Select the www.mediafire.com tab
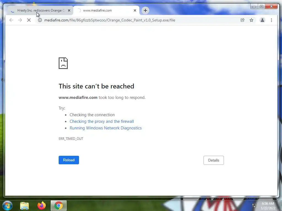282x211 pixels. (x=106, y=10)
